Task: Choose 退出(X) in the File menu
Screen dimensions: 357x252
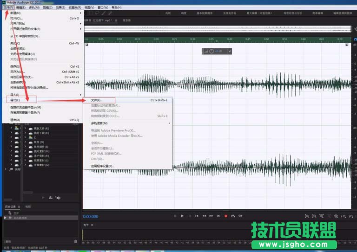Action: (x=43, y=120)
